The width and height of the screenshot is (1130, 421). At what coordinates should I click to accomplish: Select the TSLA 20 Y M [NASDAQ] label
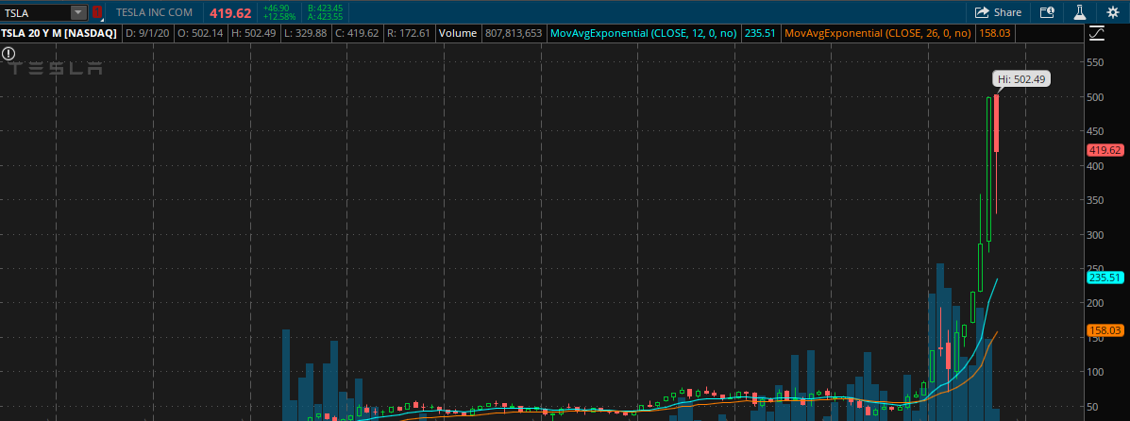[x=59, y=33]
